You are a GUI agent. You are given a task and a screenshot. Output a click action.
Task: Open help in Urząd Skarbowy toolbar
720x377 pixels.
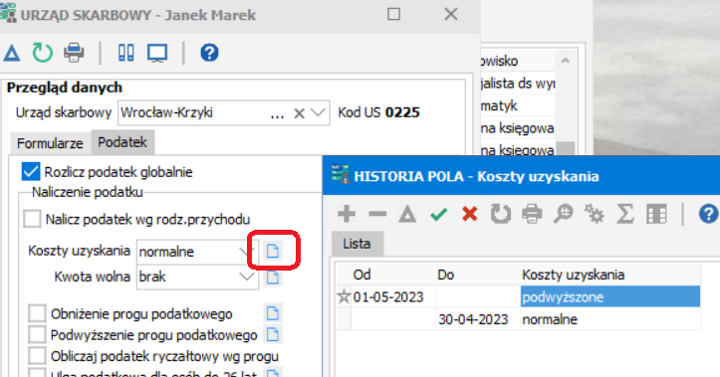click(209, 53)
